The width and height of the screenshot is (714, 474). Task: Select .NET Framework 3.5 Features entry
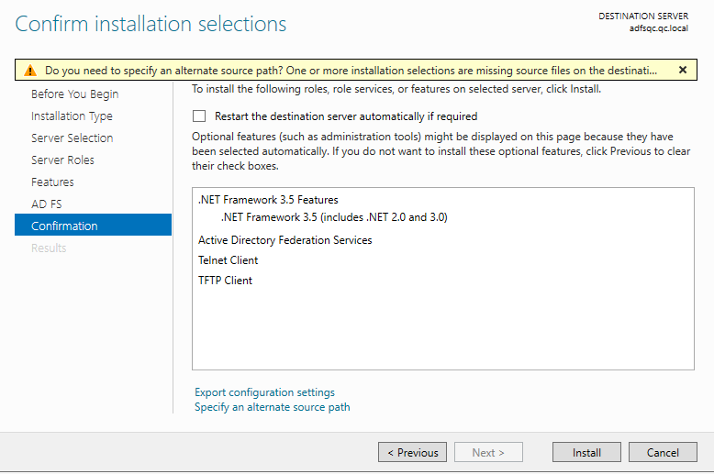coord(268,200)
